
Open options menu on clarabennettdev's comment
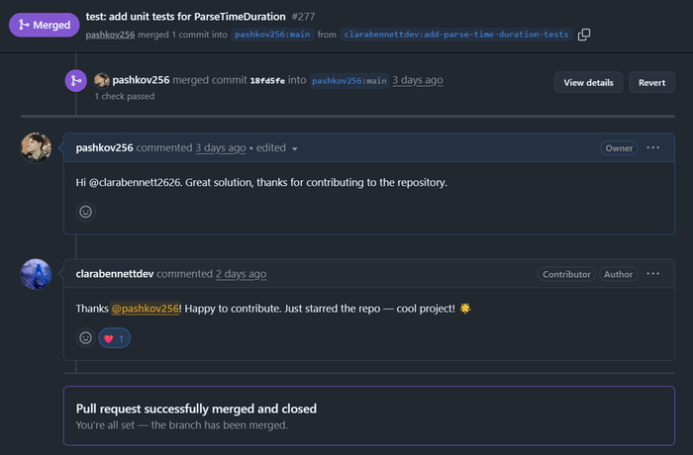click(x=652, y=274)
